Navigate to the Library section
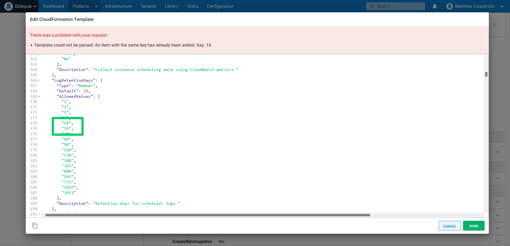The width and height of the screenshot is (510, 246). [x=171, y=6]
